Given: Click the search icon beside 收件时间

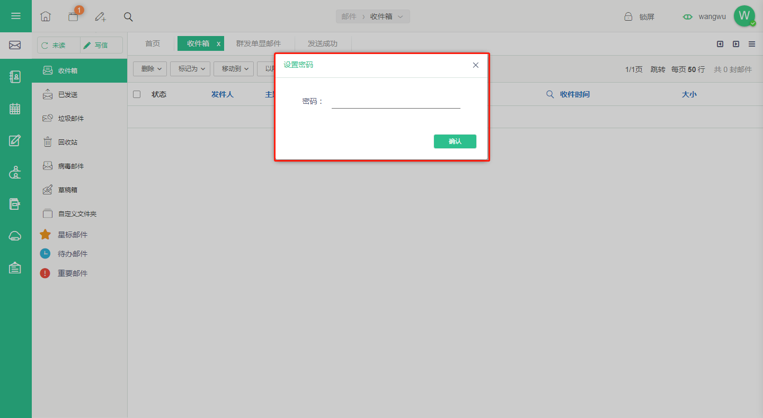Looking at the screenshot, I should (550, 94).
